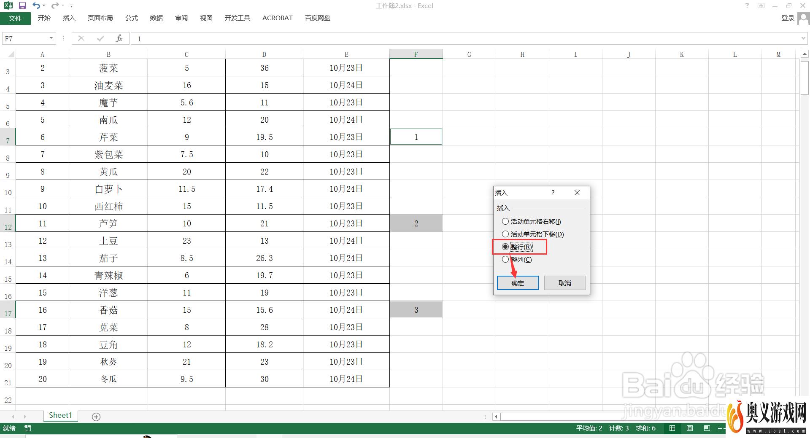This screenshot has height=438, width=810.
Task: Open the 公式 tab
Action: coord(132,18)
